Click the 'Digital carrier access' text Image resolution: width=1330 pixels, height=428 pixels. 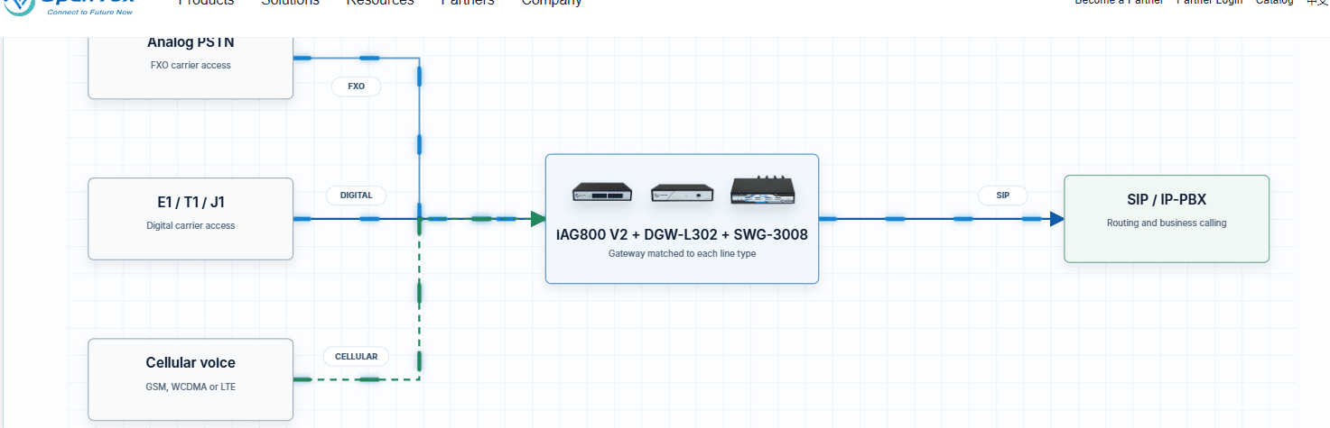click(x=191, y=225)
